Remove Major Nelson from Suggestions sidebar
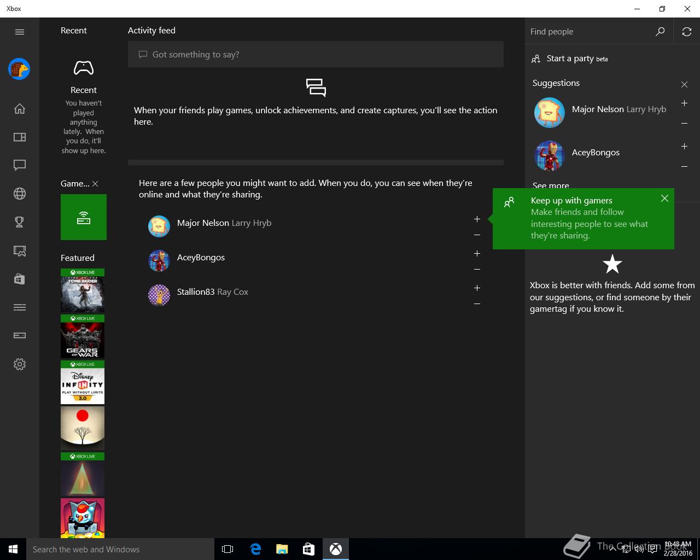Viewport: 700px width, 560px height. (684, 124)
